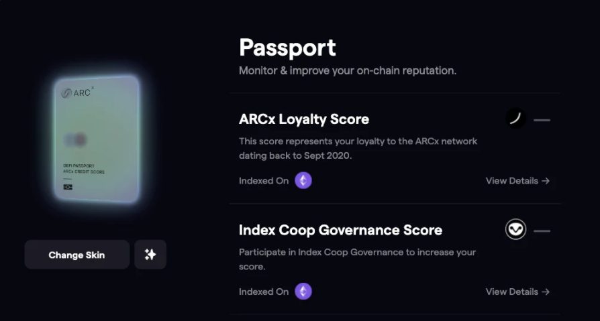600x321 pixels.
Task: Click the dash score value for Index Coop
Action: [x=542, y=231]
